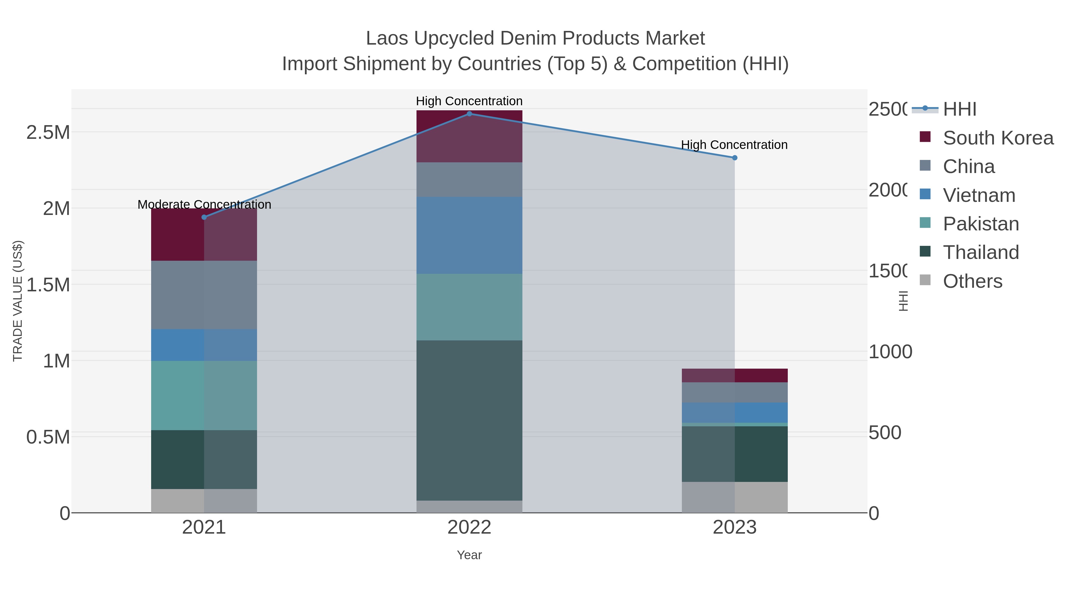The height and width of the screenshot is (602, 1071).
Task: Select the 2021 Pakistan bar segment
Action: 204,395
